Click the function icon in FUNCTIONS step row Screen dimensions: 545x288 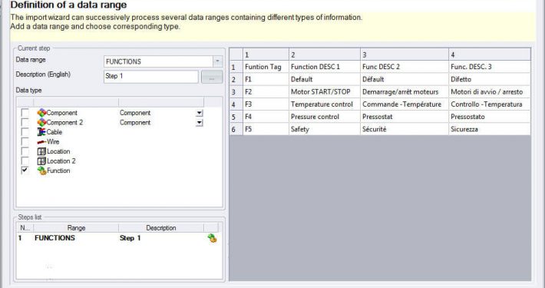pyautogui.click(x=212, y=238)
